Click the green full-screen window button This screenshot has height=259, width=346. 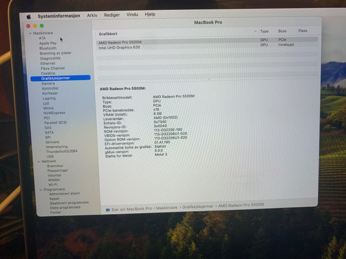click(42, 26)
